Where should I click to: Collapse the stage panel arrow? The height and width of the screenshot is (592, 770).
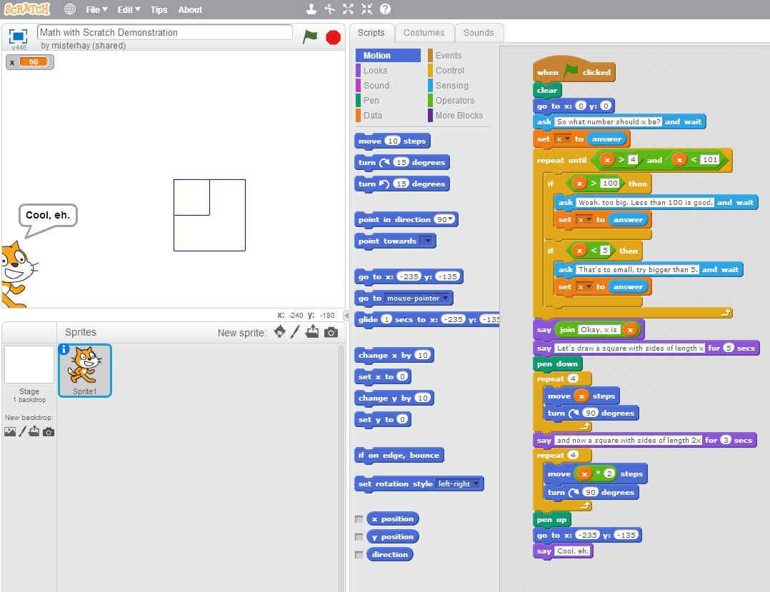click(346, 315)
